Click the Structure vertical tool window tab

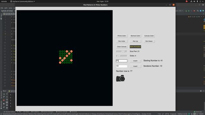(1, 94)
